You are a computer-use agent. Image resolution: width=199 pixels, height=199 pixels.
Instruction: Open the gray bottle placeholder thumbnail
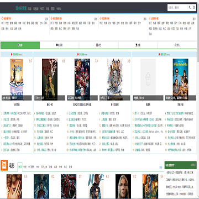click(148, 77)
